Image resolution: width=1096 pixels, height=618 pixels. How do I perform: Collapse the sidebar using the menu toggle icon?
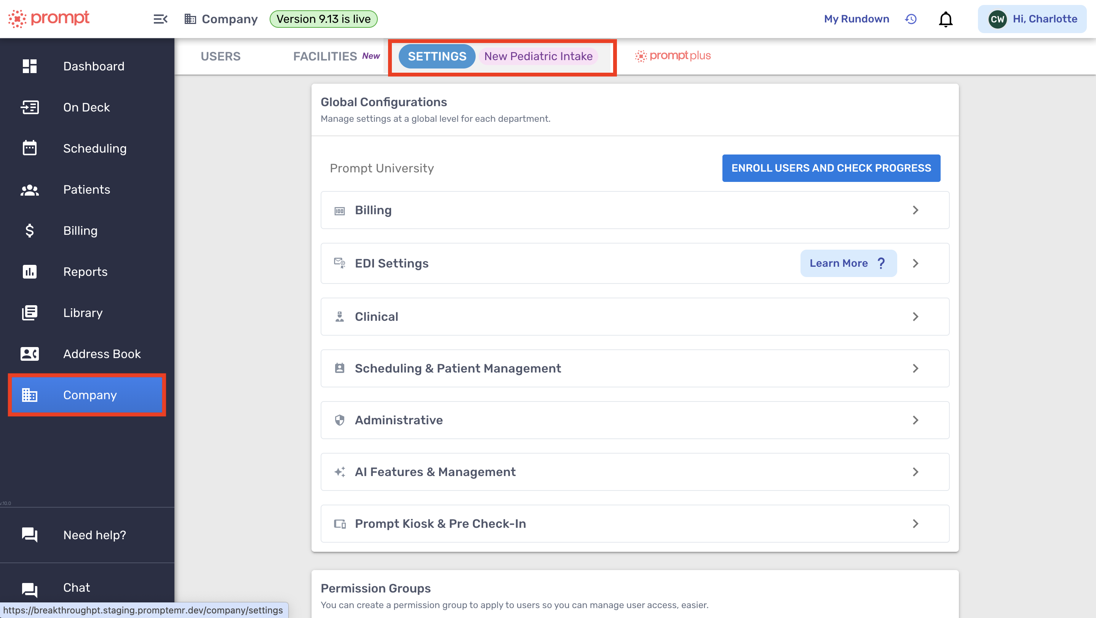coord(160,19)
